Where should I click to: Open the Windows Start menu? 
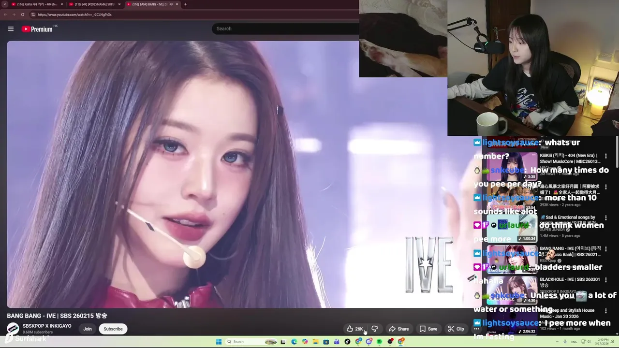219,342
